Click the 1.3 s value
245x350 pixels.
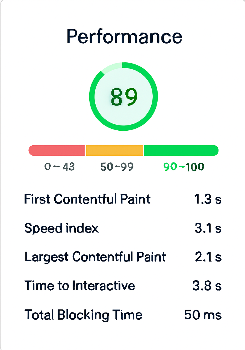pos(208,200)
